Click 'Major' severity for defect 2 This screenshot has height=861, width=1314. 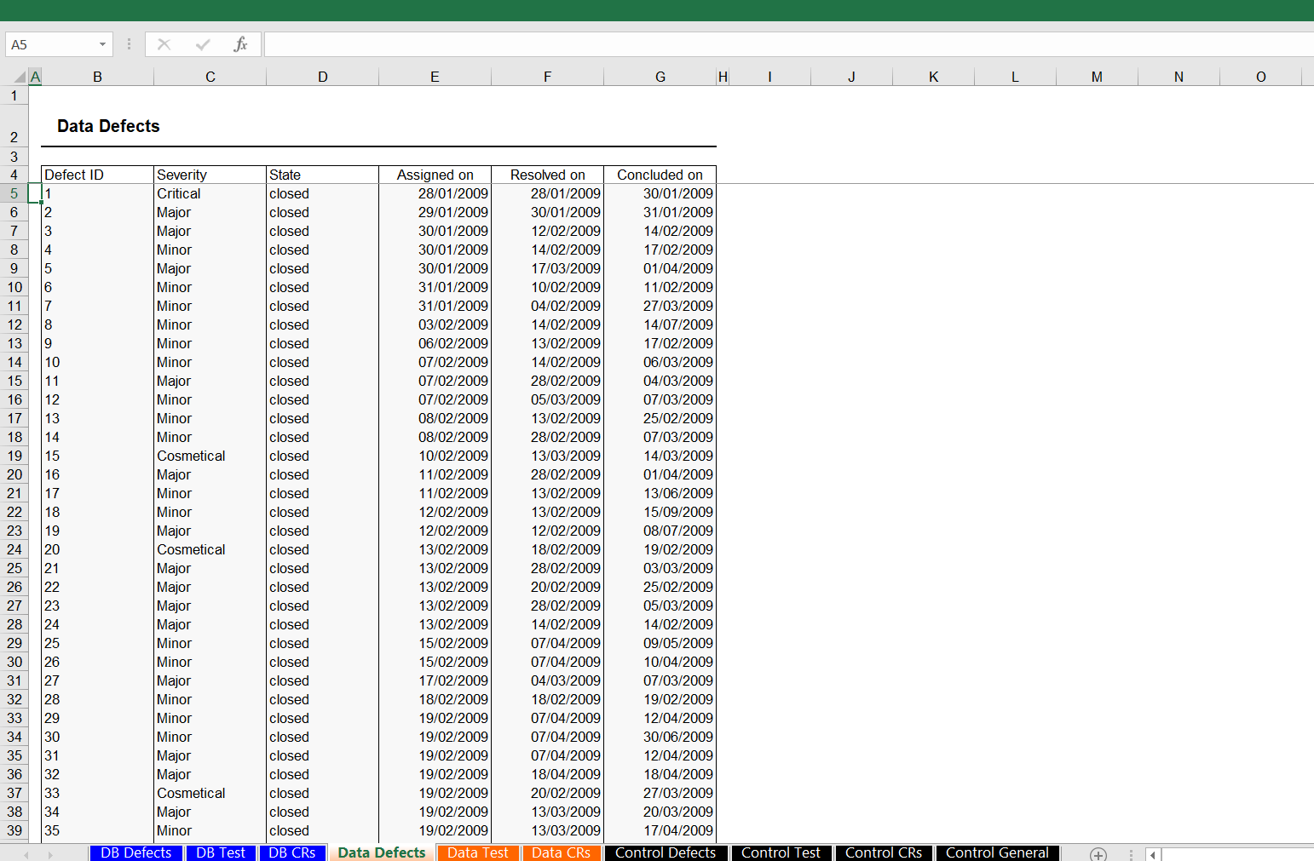(x=210, y=212)
